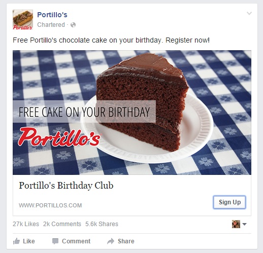This screenshot has height=253, width=263.
Task: Open the 2k Comments link
Action: [62, 224]
